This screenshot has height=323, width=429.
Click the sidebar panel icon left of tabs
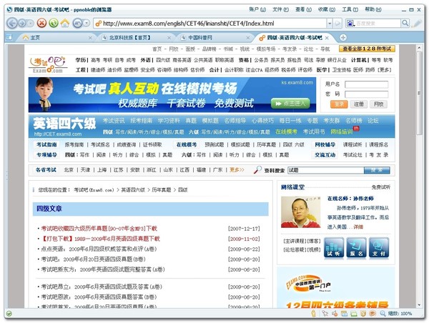9,37
